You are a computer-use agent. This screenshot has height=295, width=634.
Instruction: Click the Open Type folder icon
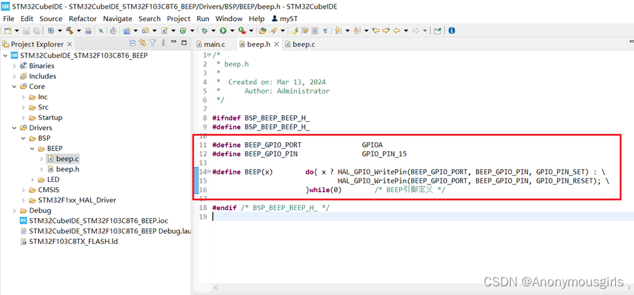coord(263,31)
